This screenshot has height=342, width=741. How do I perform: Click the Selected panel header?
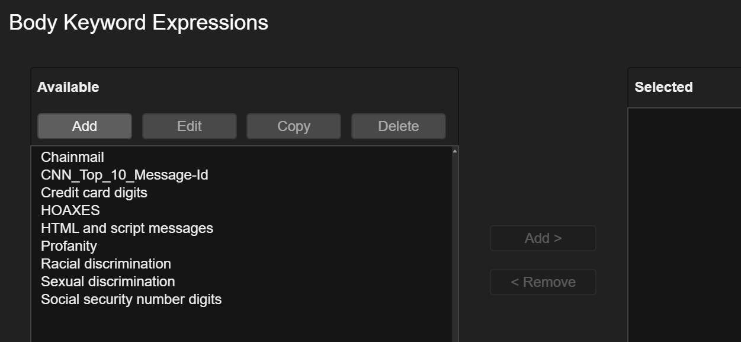point(663,87)
